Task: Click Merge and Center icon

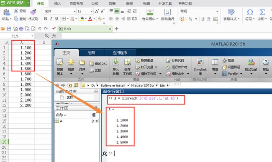Action: (x=150, y=12)
